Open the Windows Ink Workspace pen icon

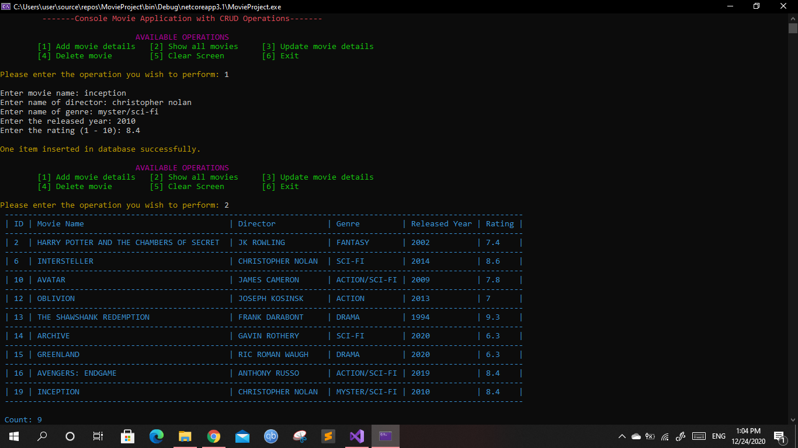(679, 436)
